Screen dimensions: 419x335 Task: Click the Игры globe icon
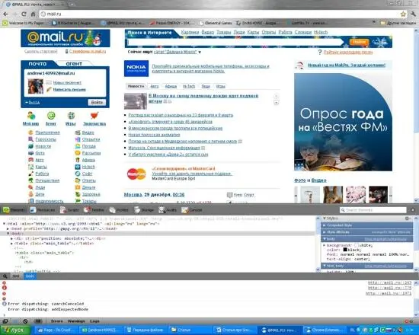(71, 116)
